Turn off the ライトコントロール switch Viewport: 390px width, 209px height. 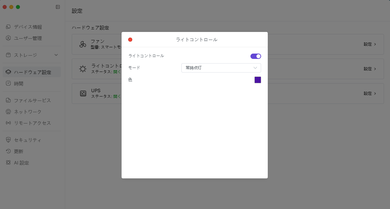point(255,56)
